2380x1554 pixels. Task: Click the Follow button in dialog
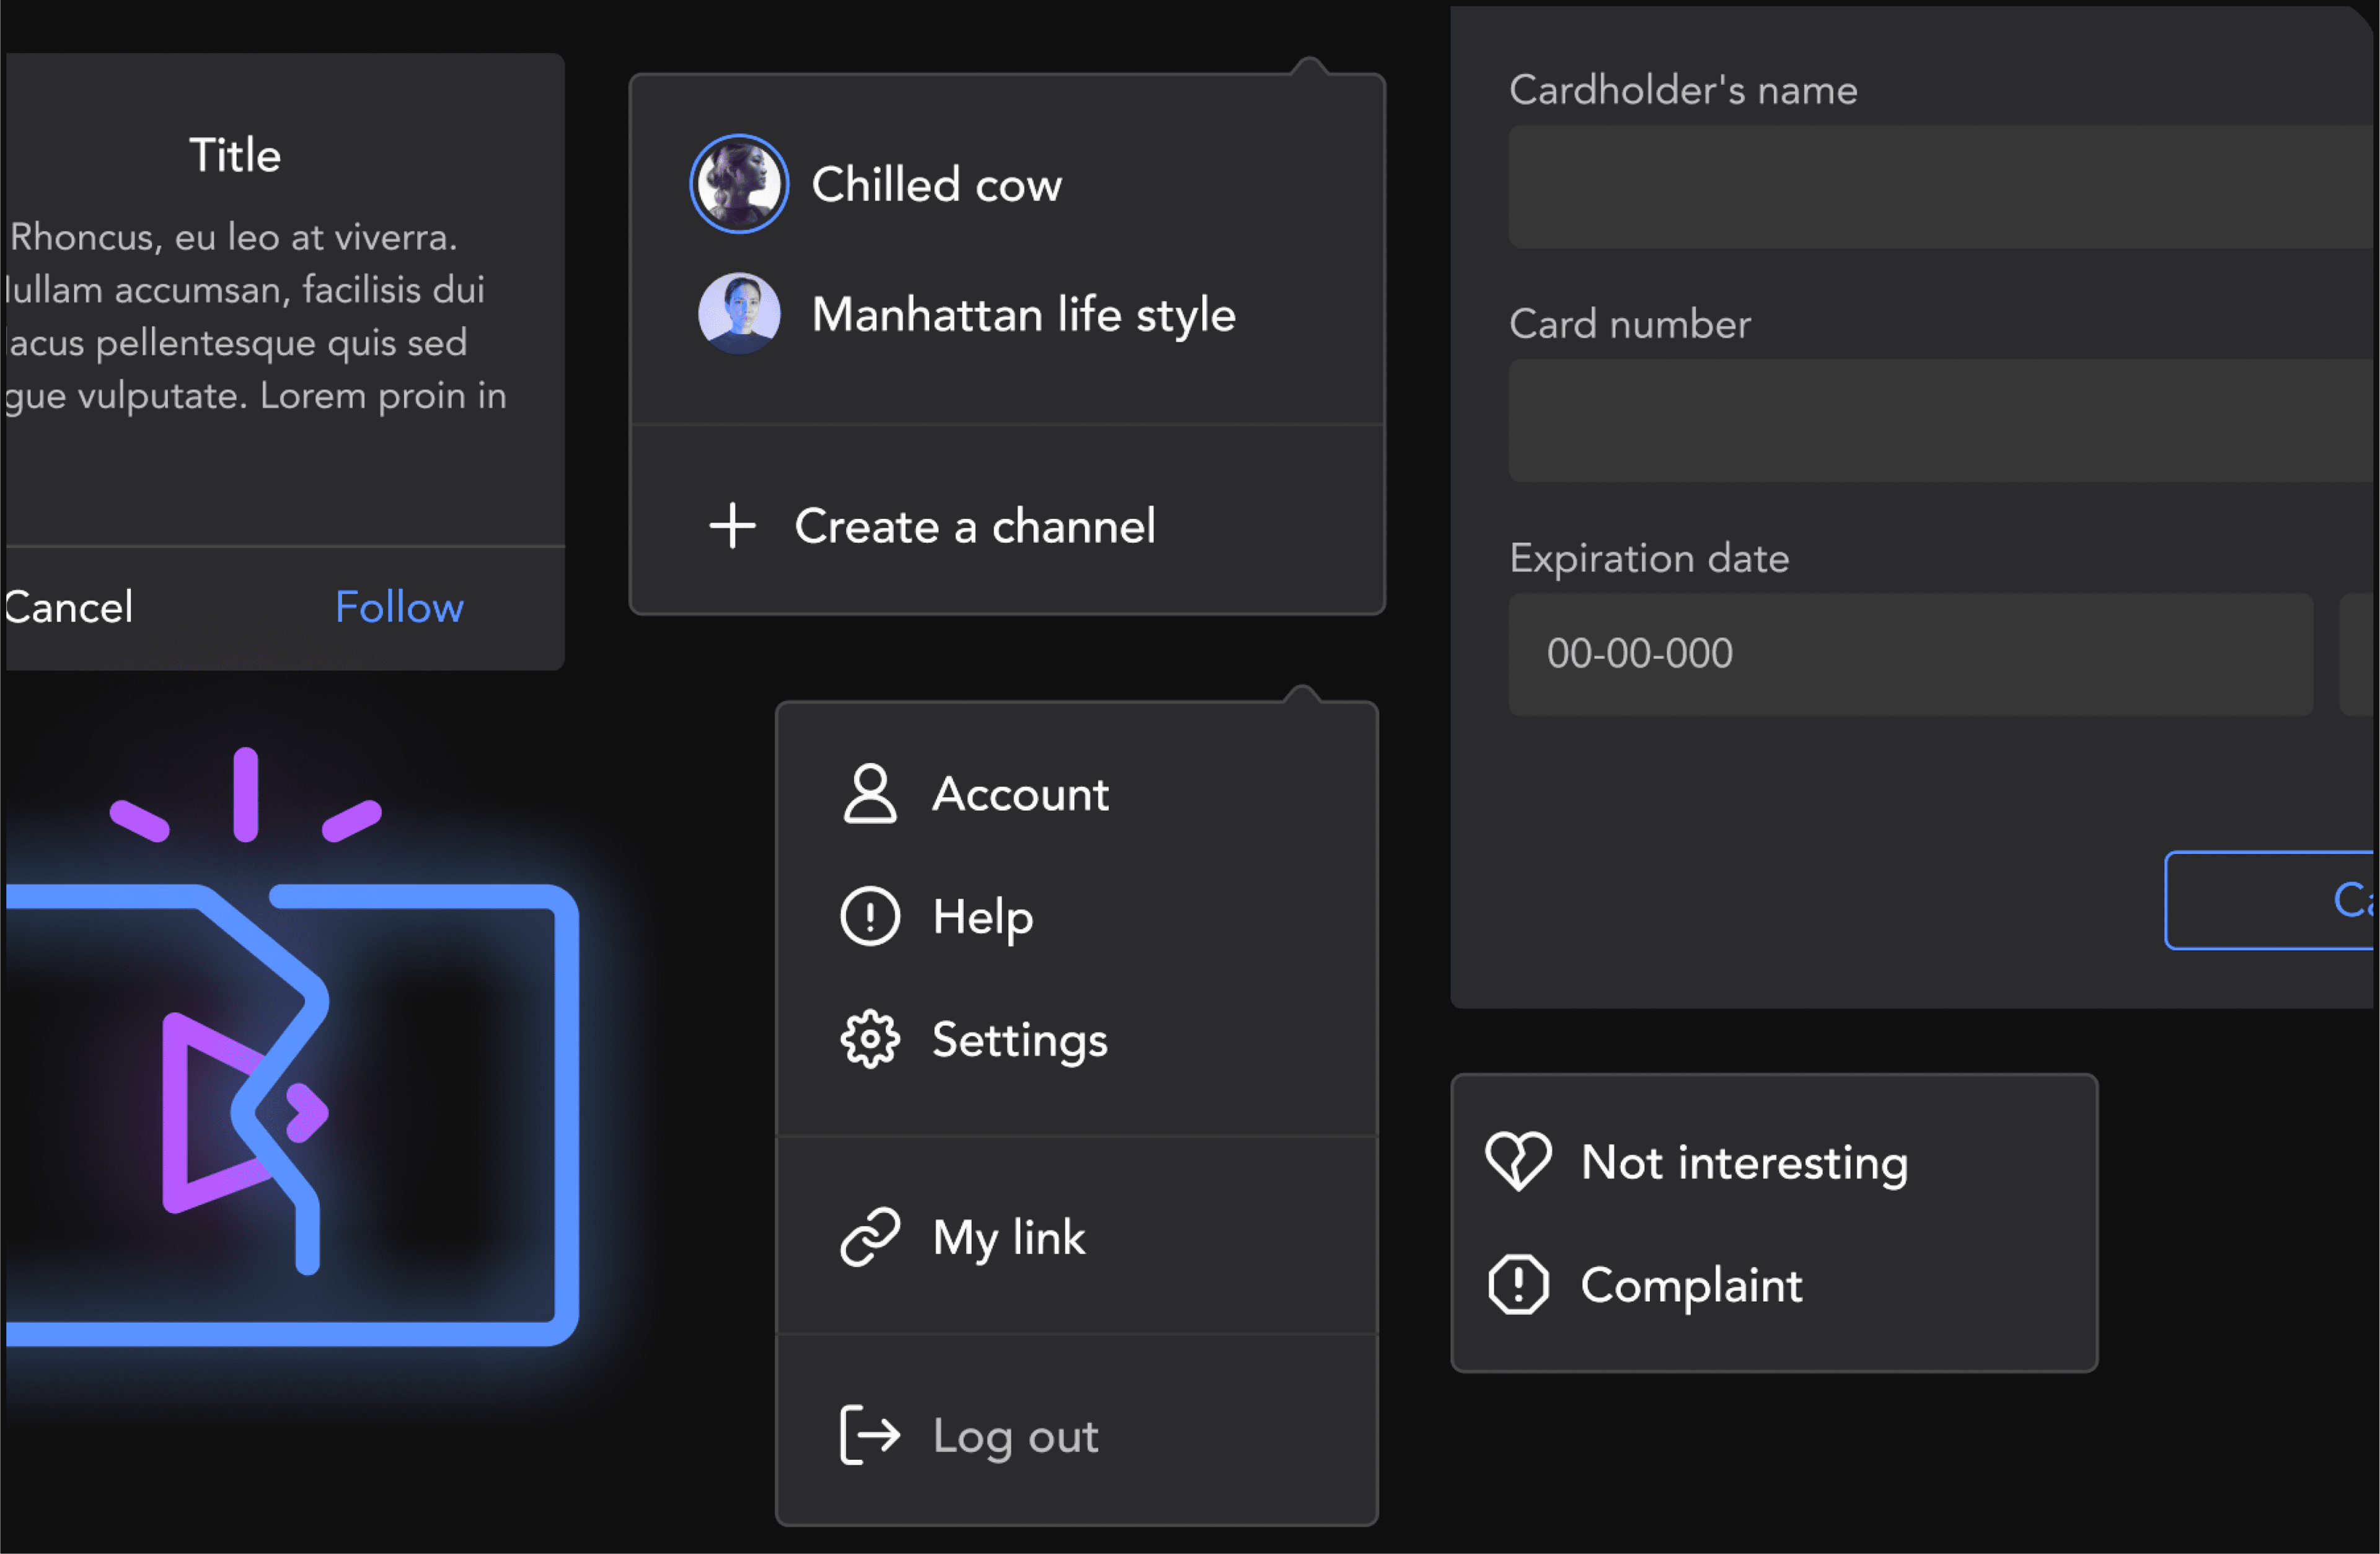point(399,607)
